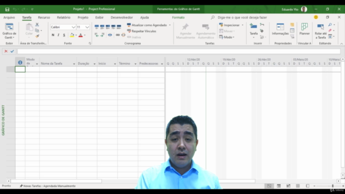Toggle Respeitar Vínculos option
This screenshot has width=345, height=194.
pyautogui.click(x=141, y=31)
